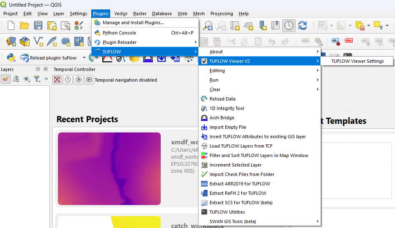
Task: Click the New Project icon
Action: pyautogui.click(x=11, y=25)
